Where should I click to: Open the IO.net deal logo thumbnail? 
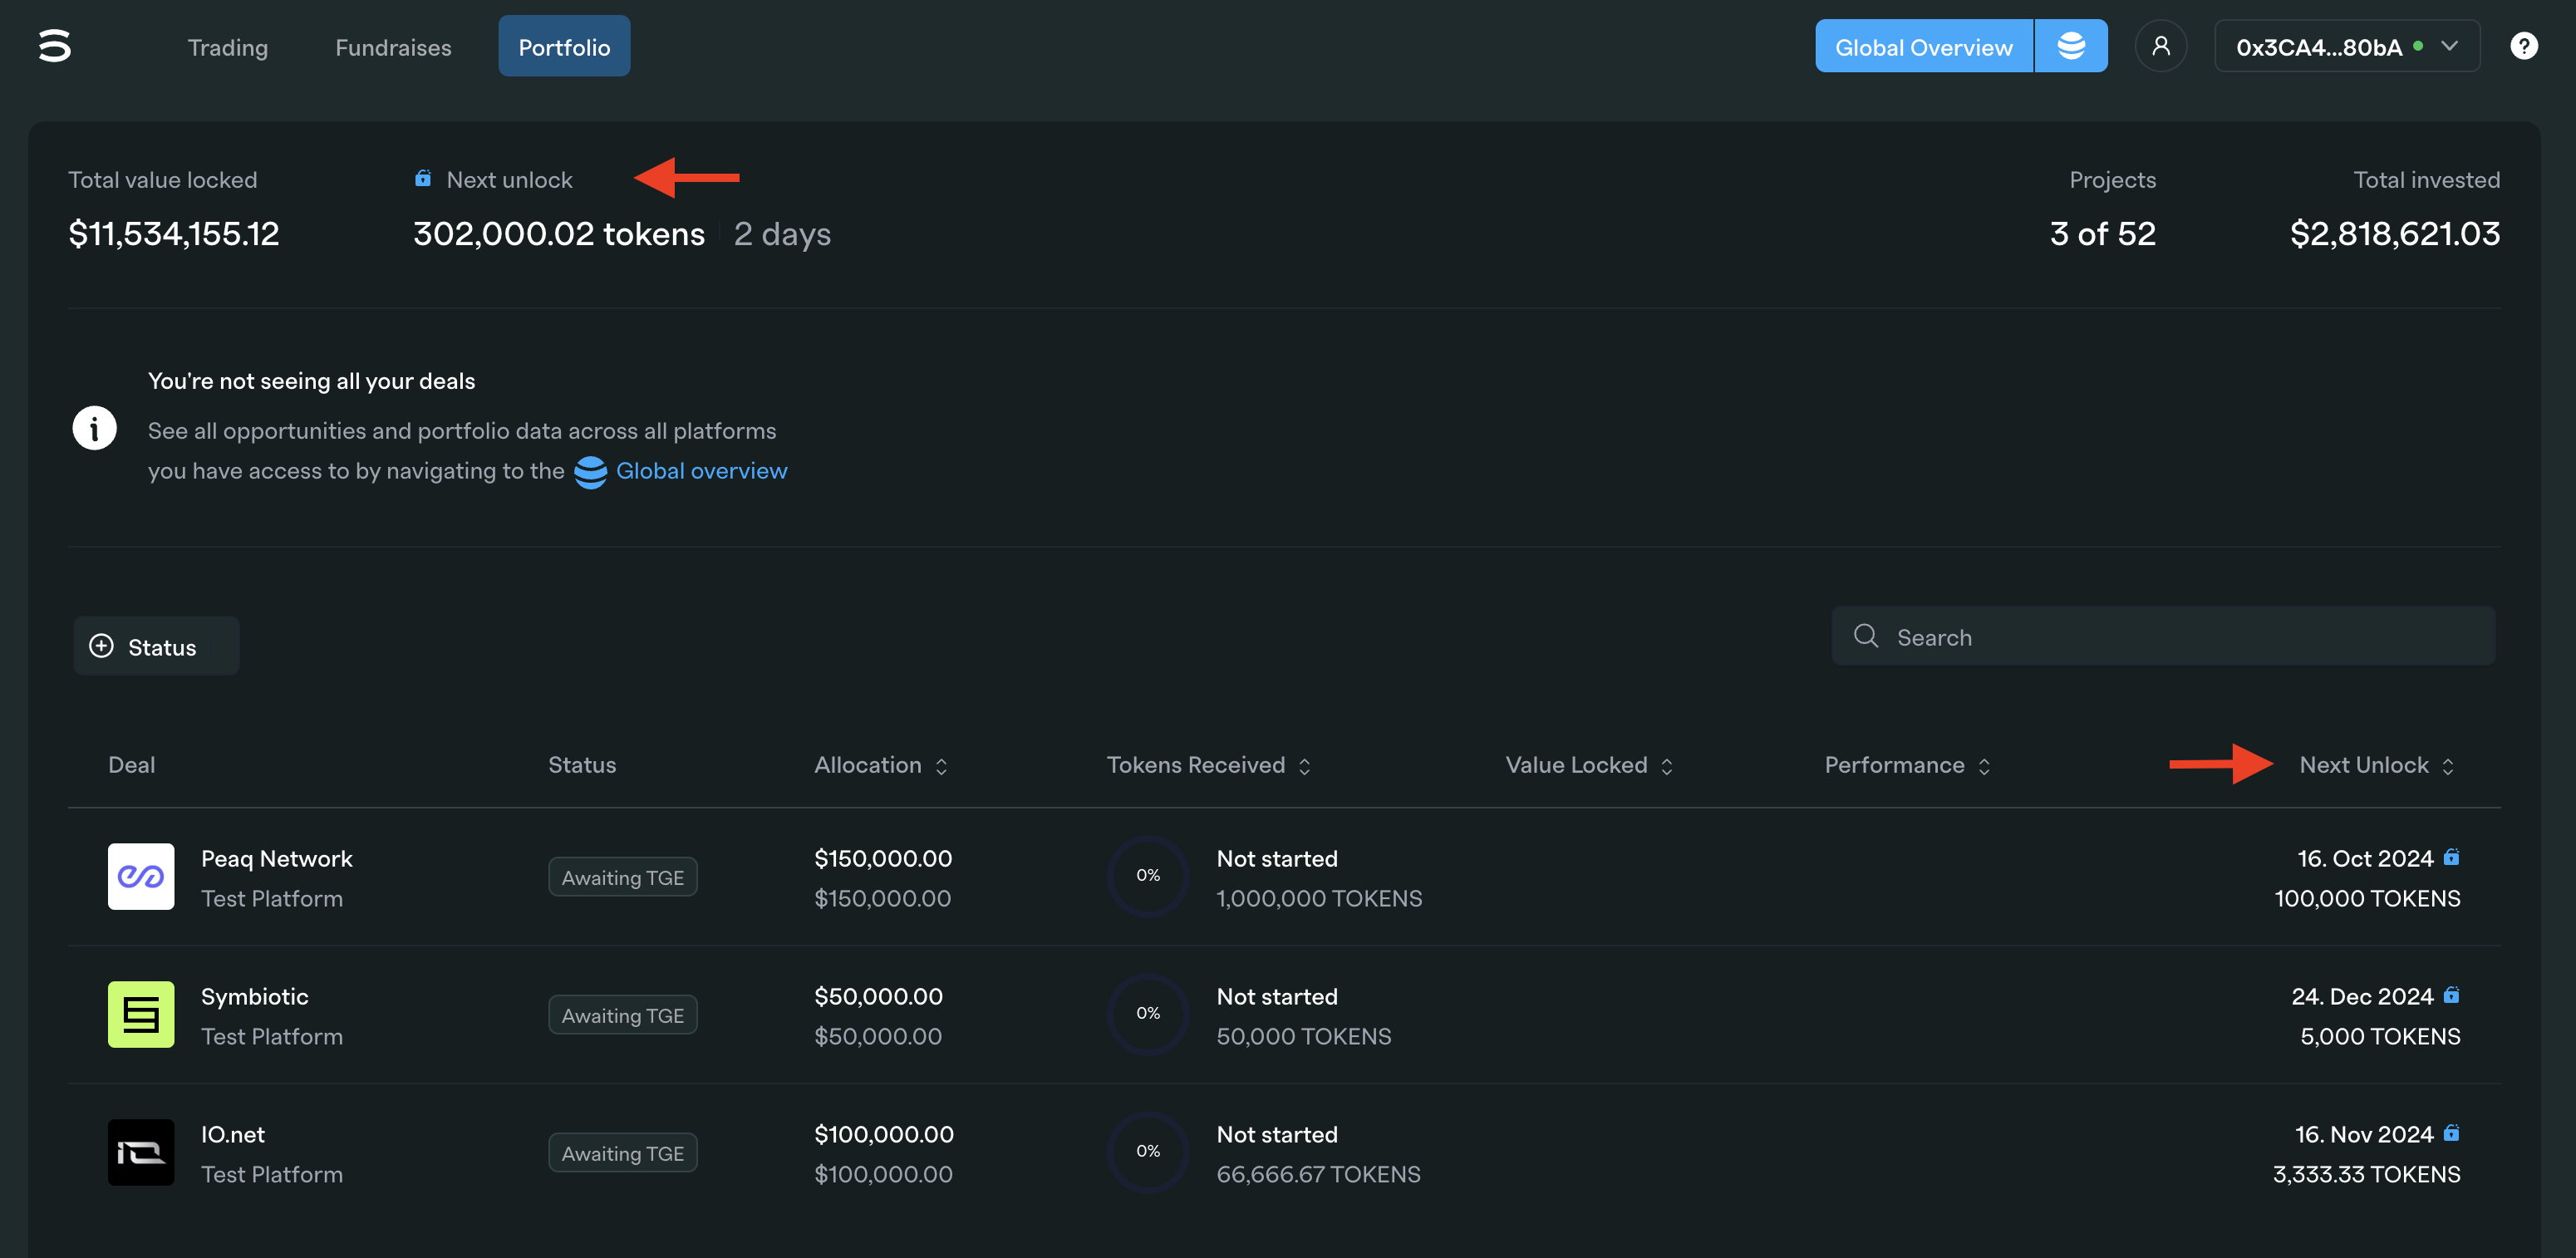click(141, 1152)
